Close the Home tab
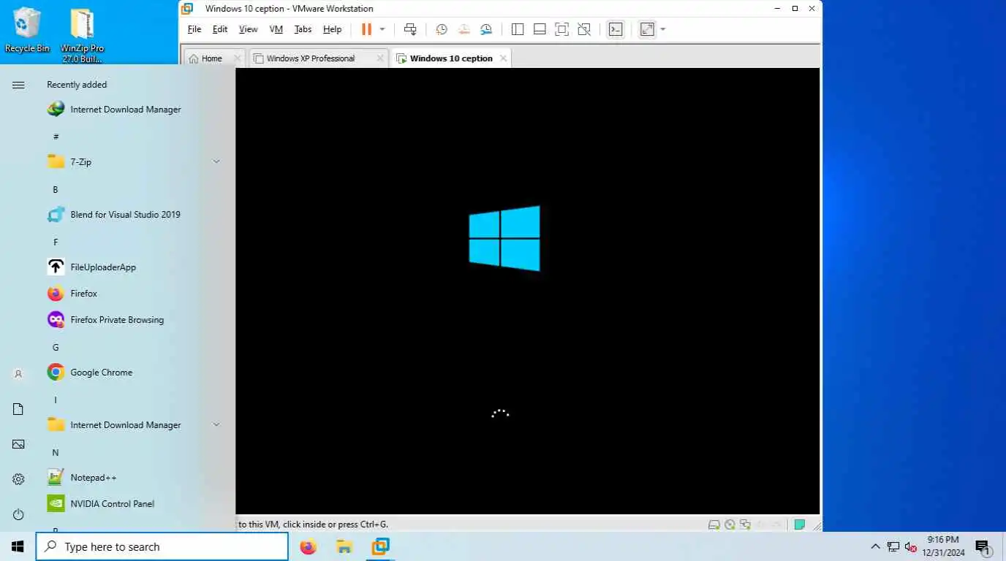The image size is (1006, 561). (x=237, y=58)
